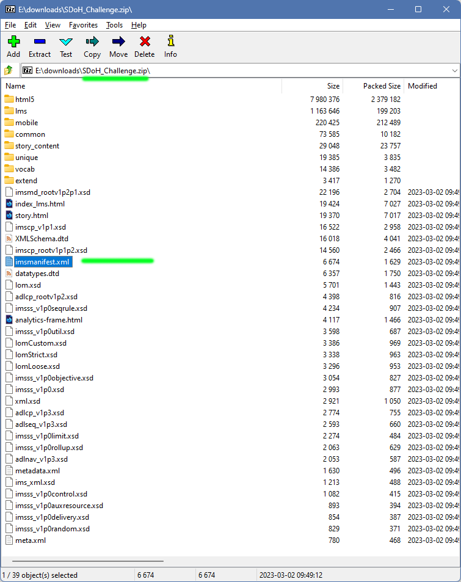Screen dimensions: 461x582
Task: Click the Info toolbar icon
Action: click(170, 41)
